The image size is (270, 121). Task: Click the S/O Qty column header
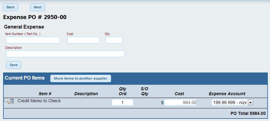tap(145, 91)
